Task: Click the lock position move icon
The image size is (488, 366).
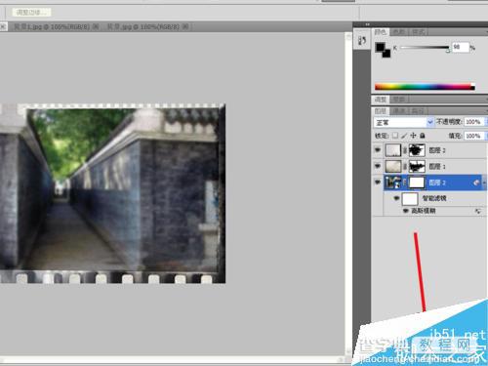Action: pos(413,136)
